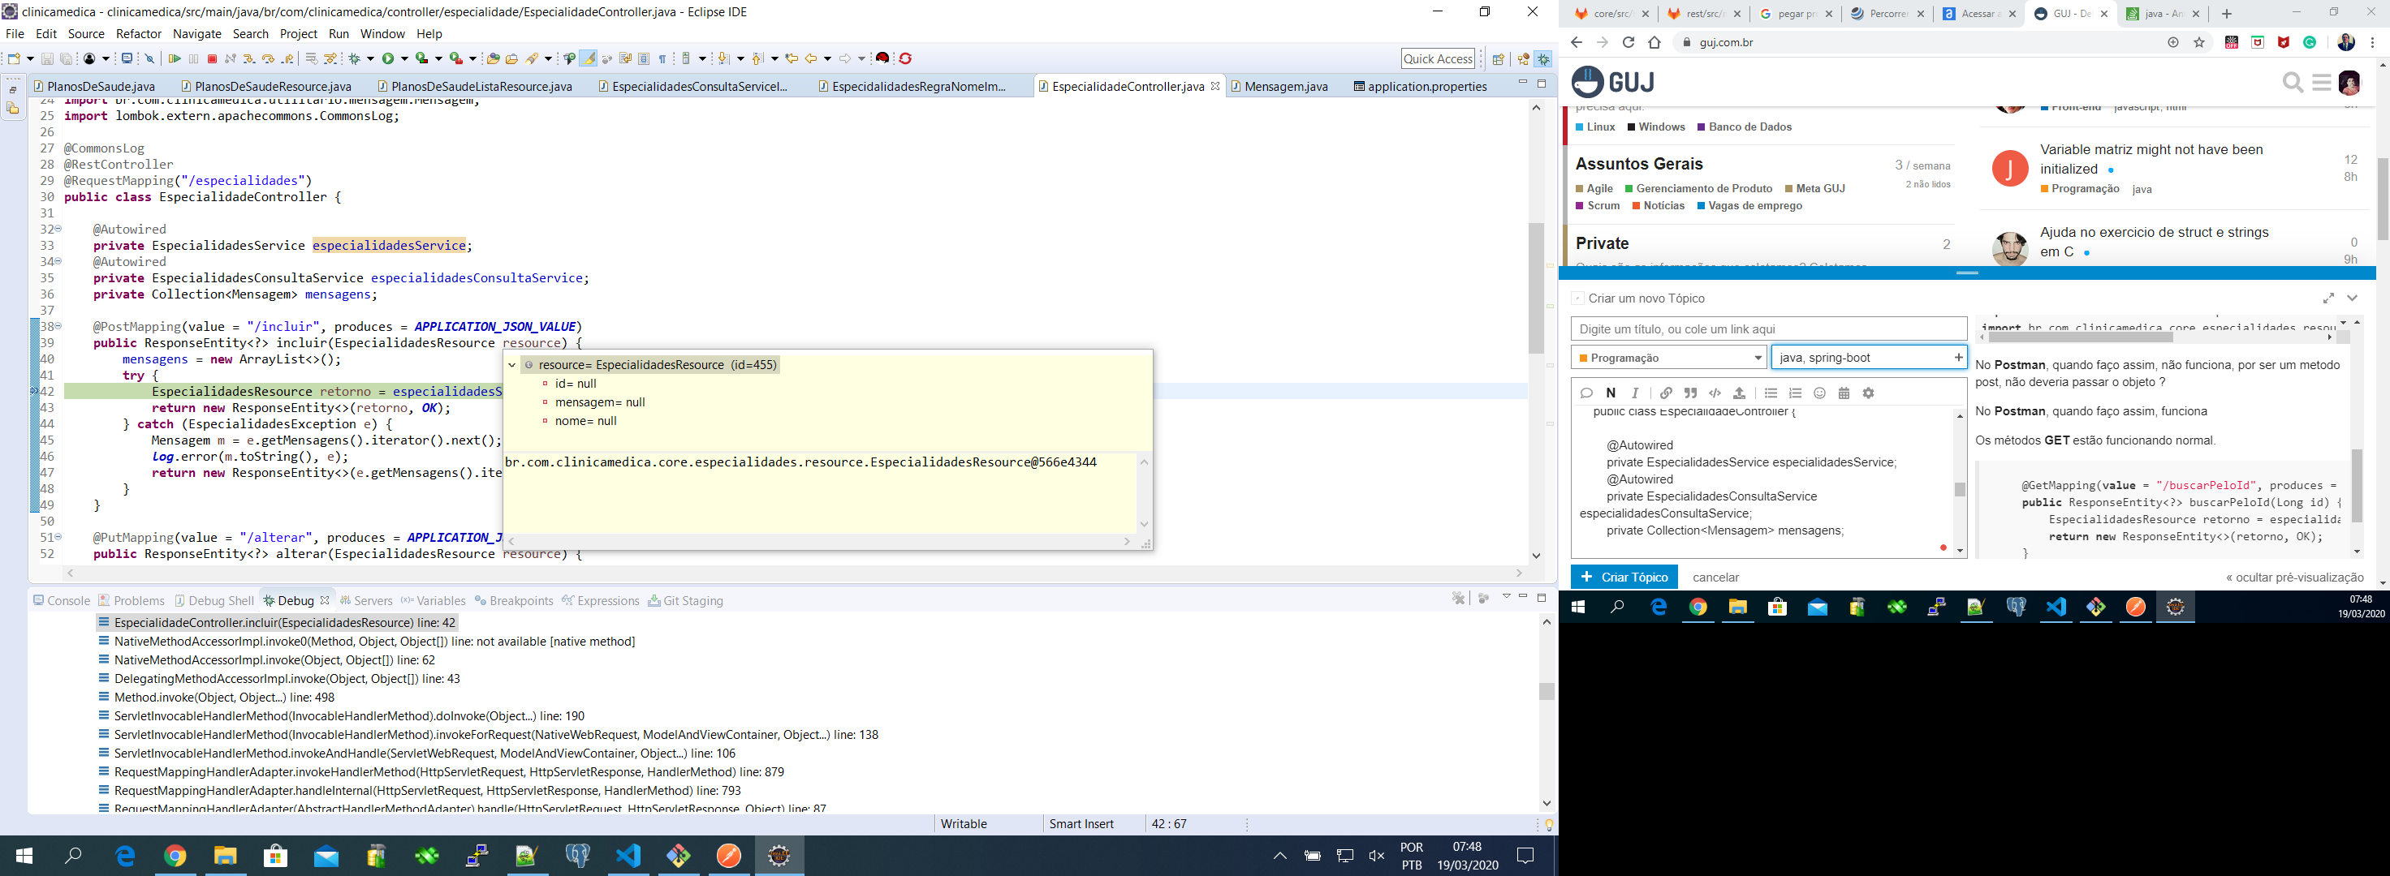
Task: Click upload icon in GUJ editor toolbar
Action: click(1740, 393)
